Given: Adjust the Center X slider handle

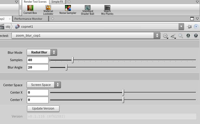Looking at the screenshot, I should [123, 92].
